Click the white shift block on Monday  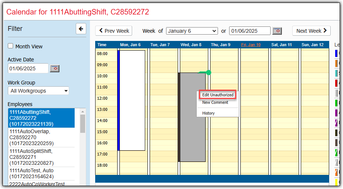132,100
